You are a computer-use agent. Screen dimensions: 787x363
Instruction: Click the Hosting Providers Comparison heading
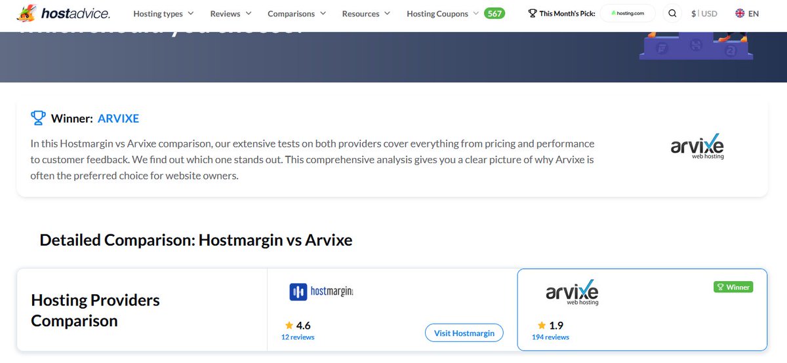pyautogui.click(x=95, y=311)
